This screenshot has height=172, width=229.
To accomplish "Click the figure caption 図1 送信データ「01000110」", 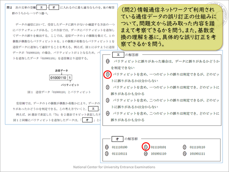I will coord(59,92).
